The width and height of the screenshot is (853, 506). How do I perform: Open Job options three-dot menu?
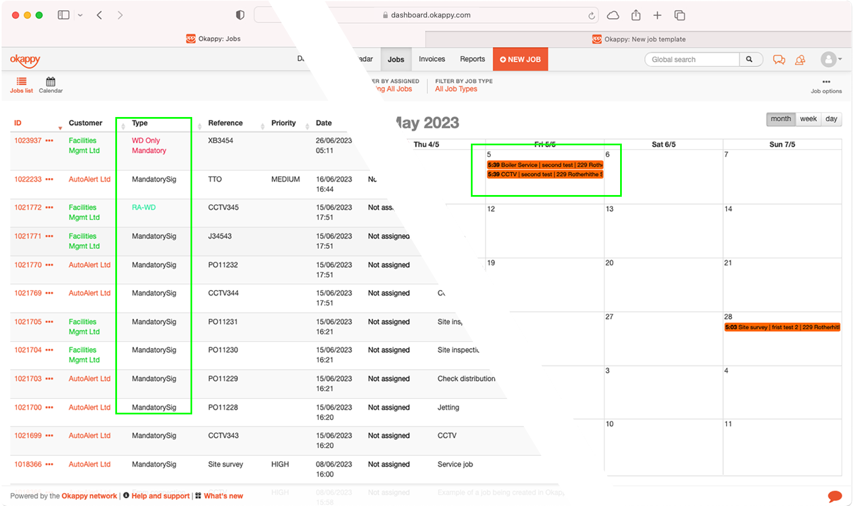(x=826, y=82)
